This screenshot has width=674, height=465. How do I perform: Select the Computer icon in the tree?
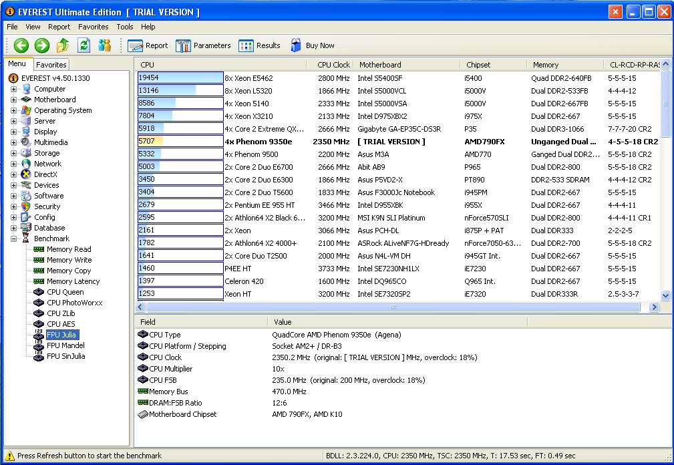tap(26, 89)
